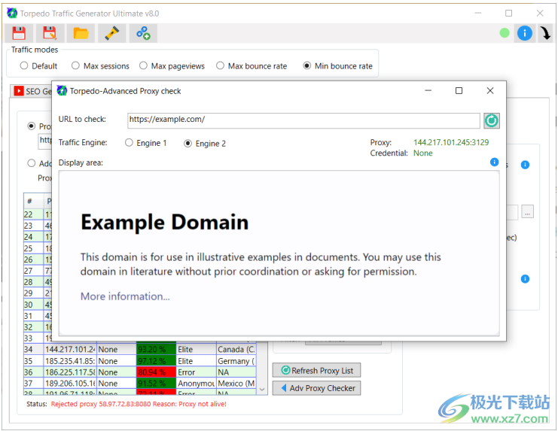Click the black curved arrow icon
Image resolution: width=558 pixels, height=431 pixels.
(545, 33)
